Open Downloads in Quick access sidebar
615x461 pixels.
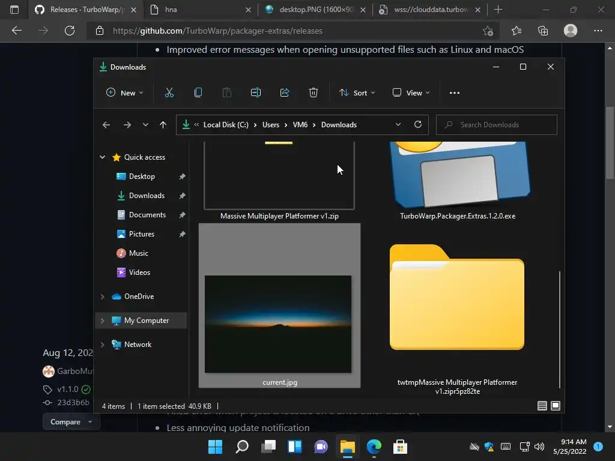point(147,196)
